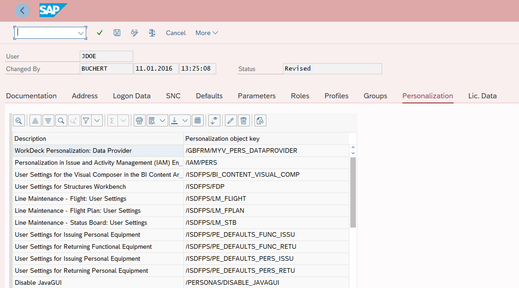Click Cancel button
The image size is (519, 288).
[176, 33]
